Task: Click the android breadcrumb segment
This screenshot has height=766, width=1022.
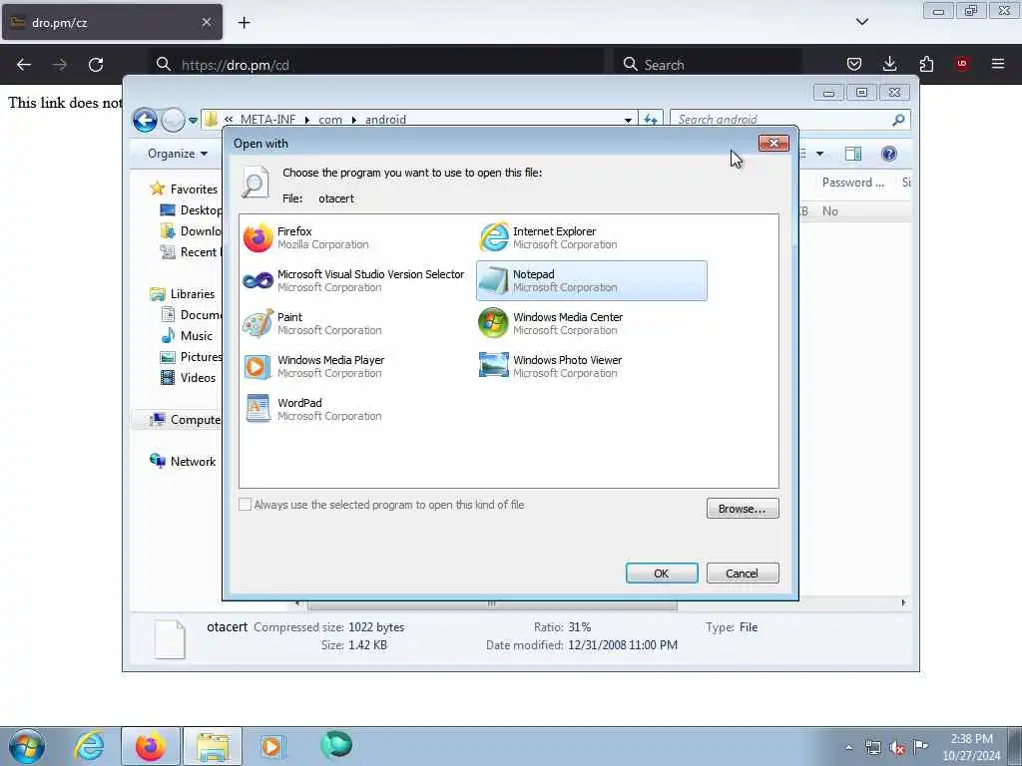Action: (385, 120)
